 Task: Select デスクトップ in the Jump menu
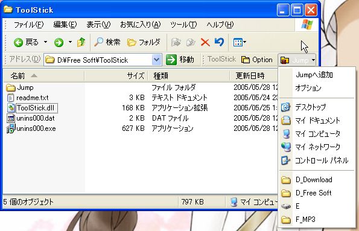coord(317,107)
